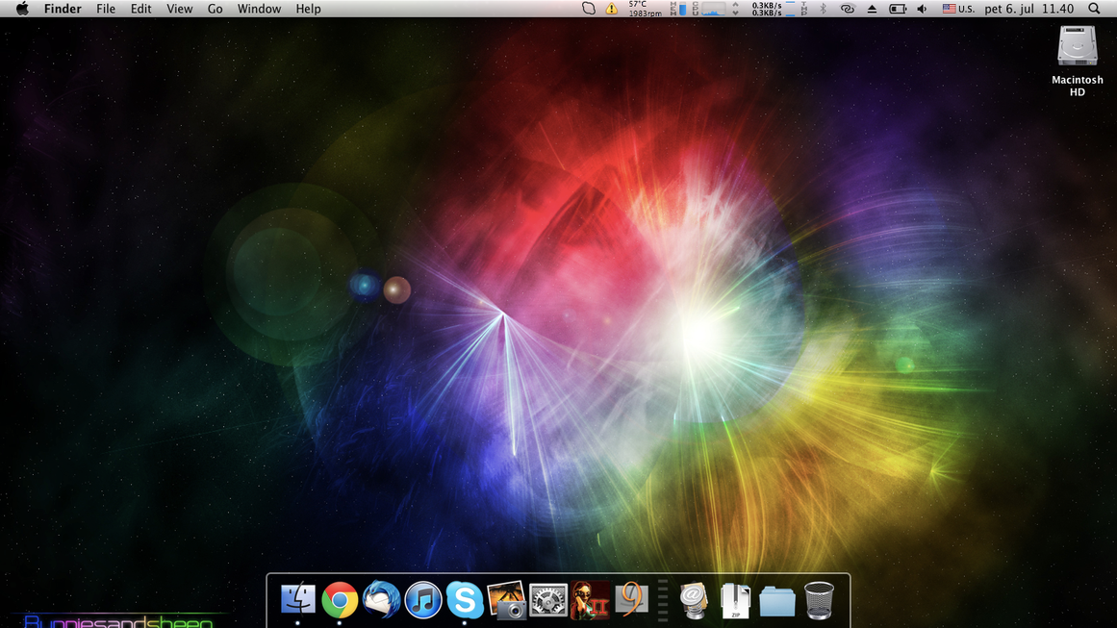Click the volume icon to adjust sound

(x=921, y=9)
